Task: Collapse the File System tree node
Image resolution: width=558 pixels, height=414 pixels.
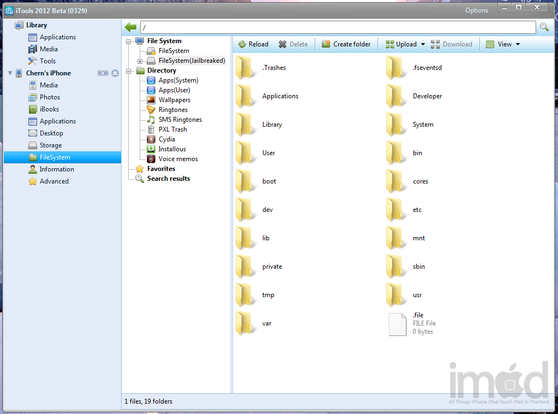Action: (129, 42)
